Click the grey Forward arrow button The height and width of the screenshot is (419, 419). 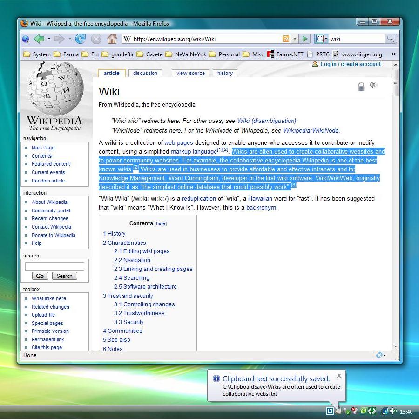coord(59,39)
